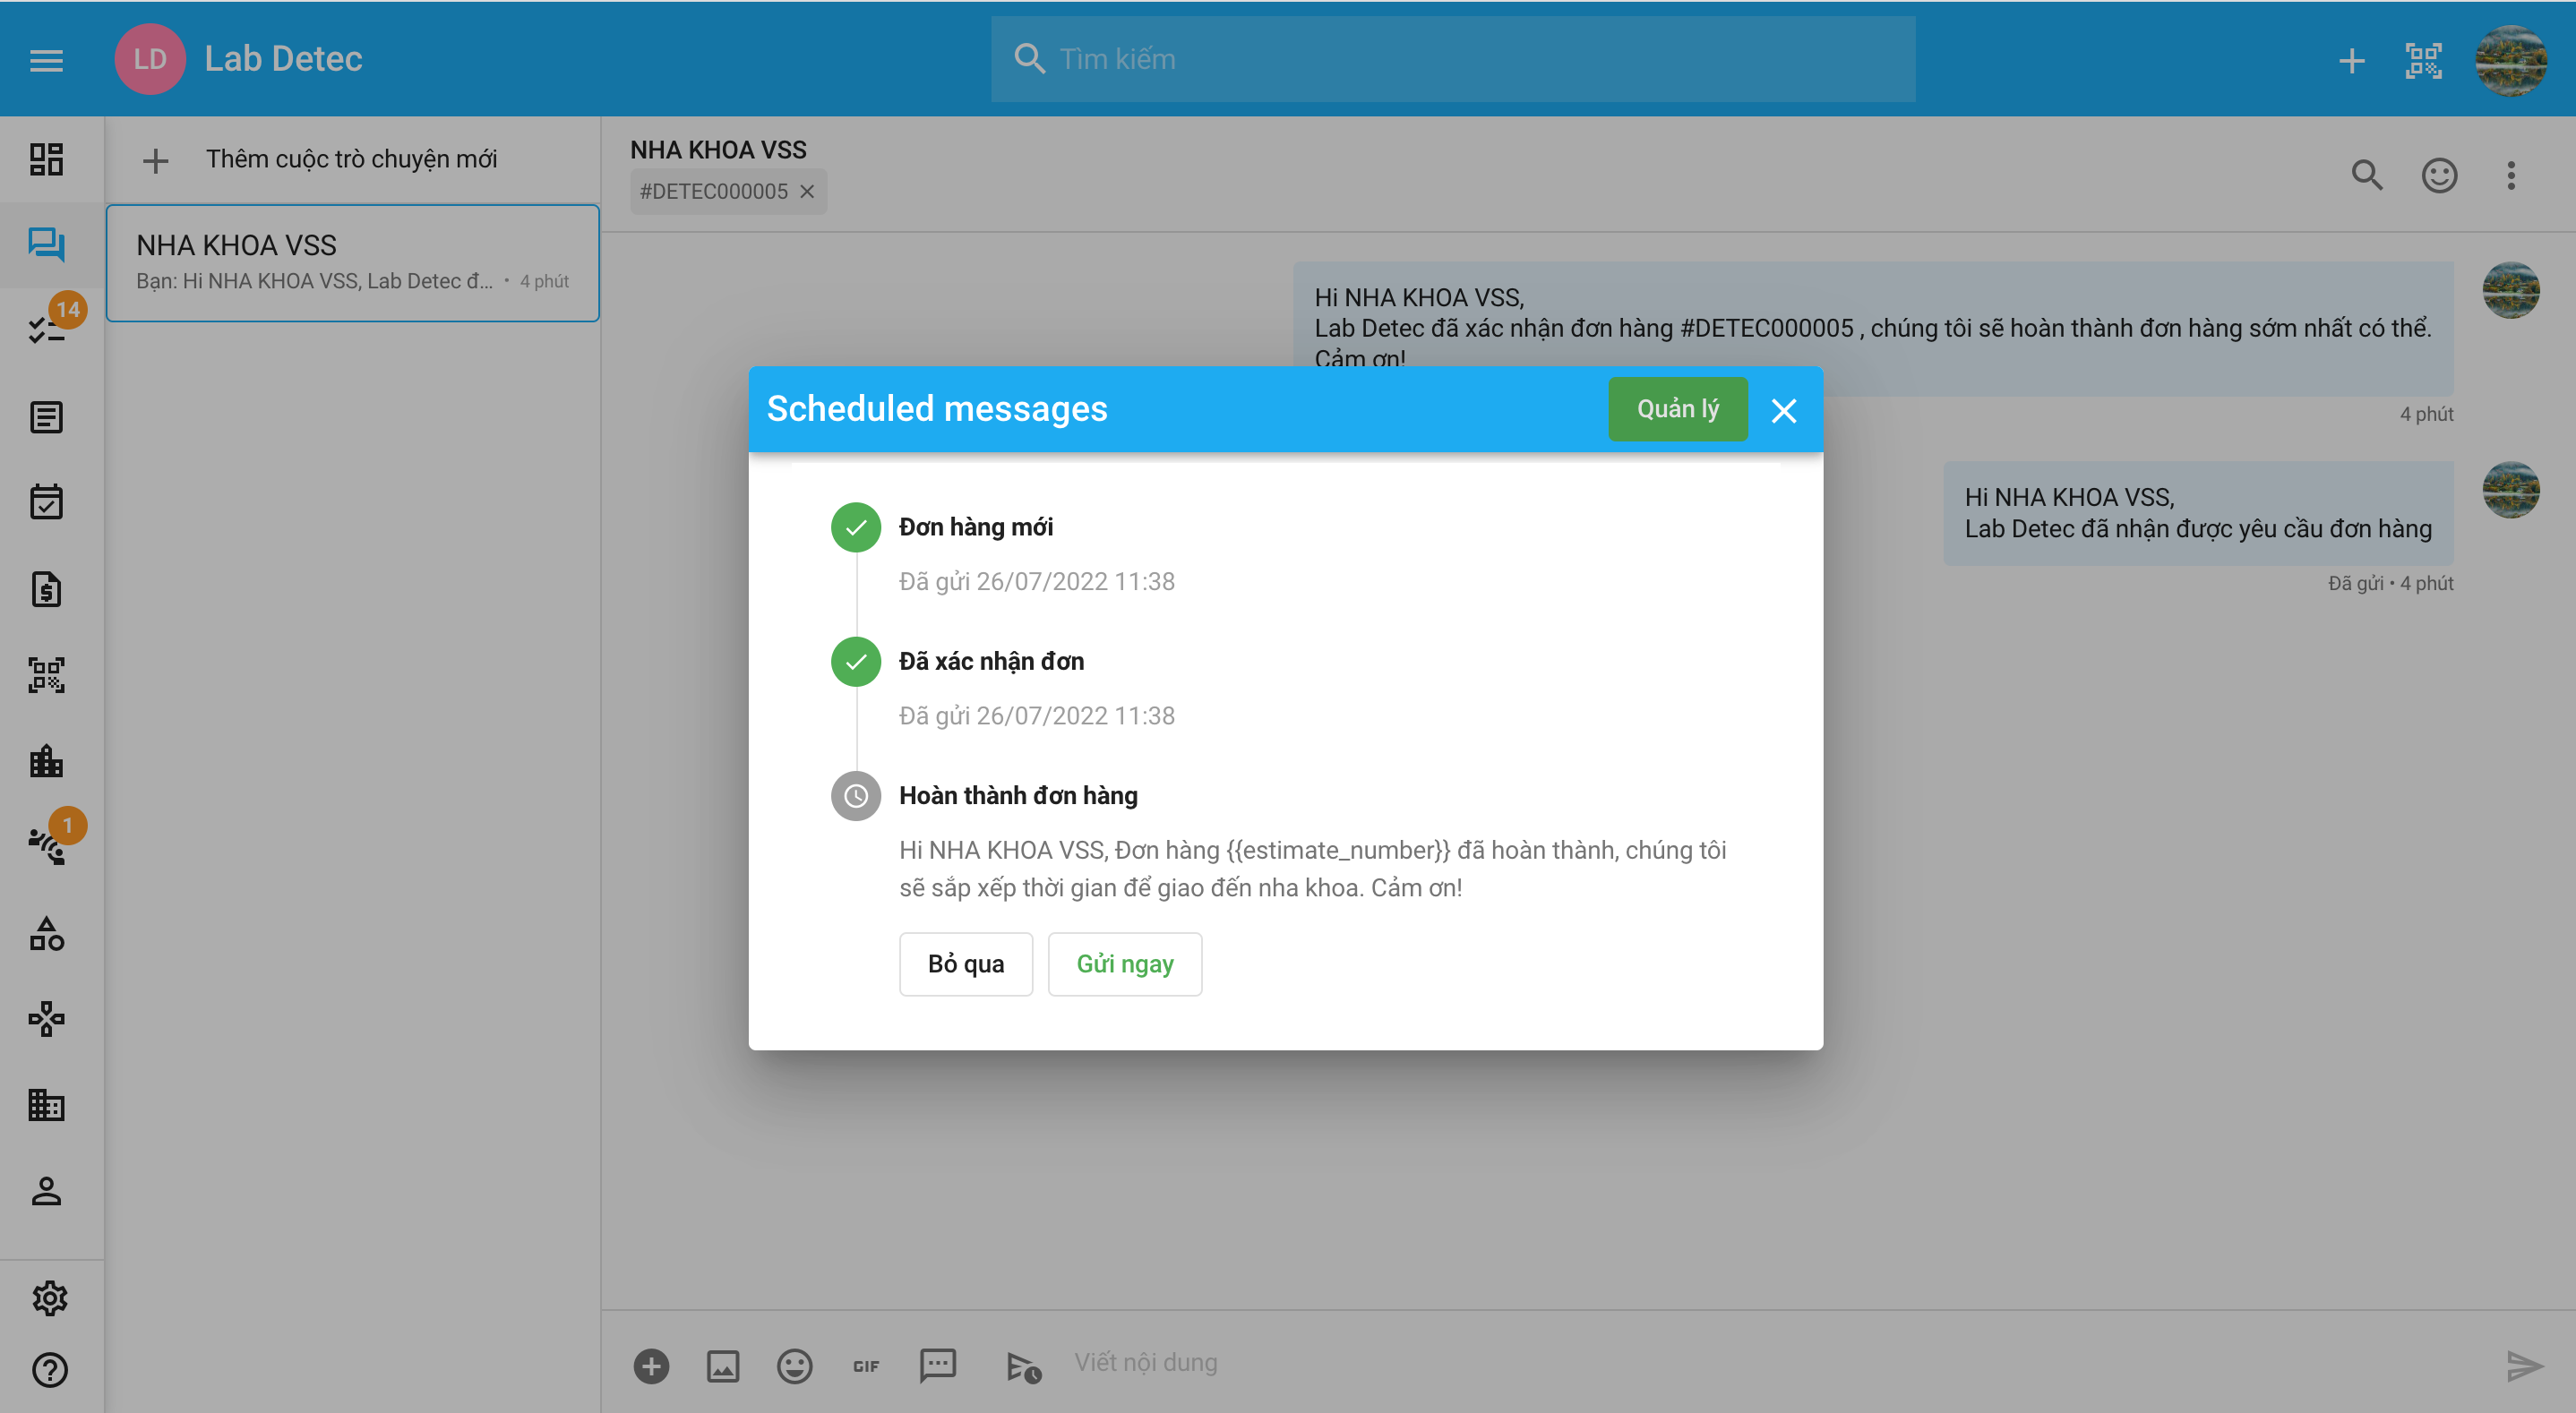Open the gamepad controller icon in sidebar
The height and width of the screenshot is (1413, 2576).
46,1019
